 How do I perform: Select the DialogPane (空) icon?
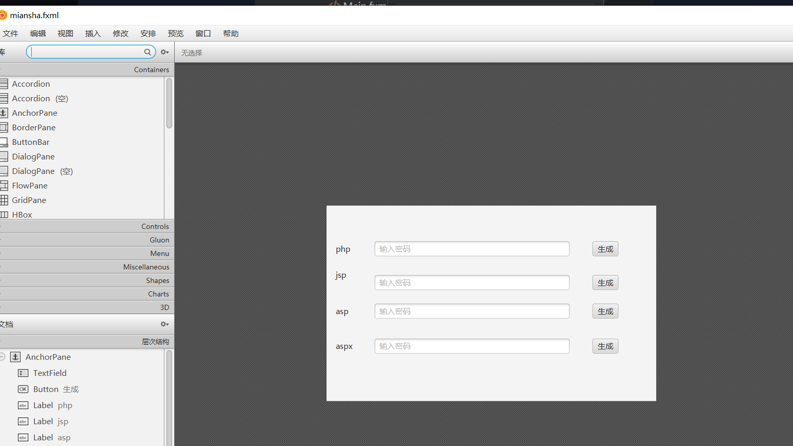coord(4,171)
